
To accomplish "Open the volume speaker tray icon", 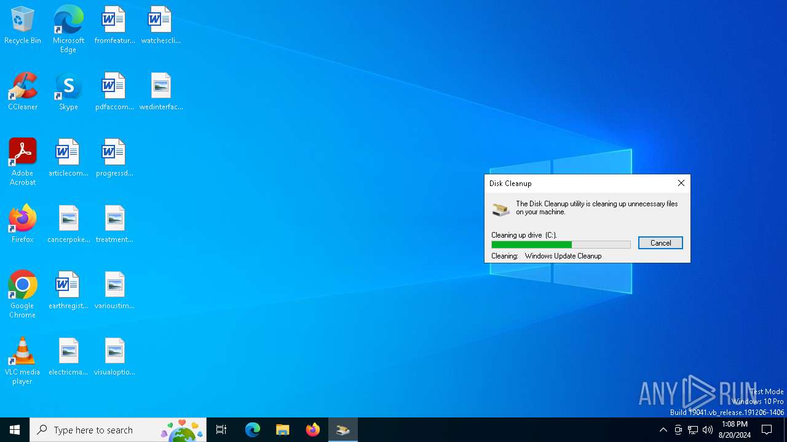I will (x=708, y=430).
